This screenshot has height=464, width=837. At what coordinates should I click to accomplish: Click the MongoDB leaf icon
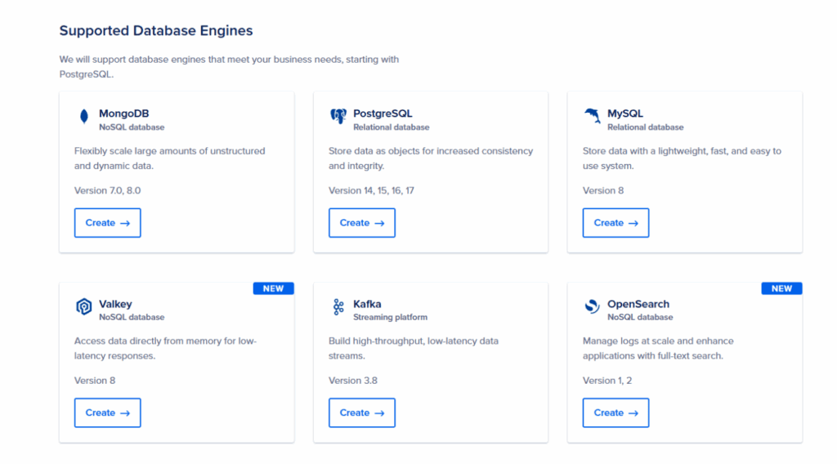tap(84, 116)
